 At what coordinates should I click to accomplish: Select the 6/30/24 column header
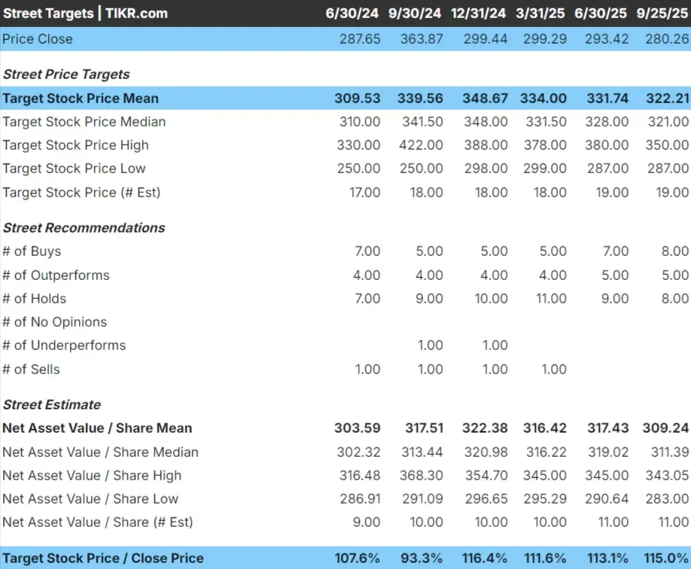352,14
